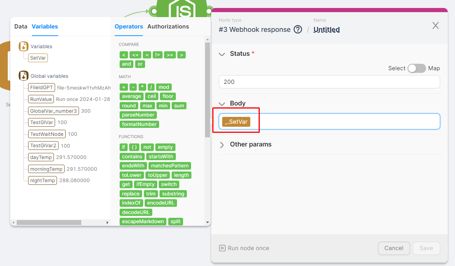The height and width of the screenshot is (266, 455).
Task: Insert the less-than compare operator
Action: click(x=123, y=55)
